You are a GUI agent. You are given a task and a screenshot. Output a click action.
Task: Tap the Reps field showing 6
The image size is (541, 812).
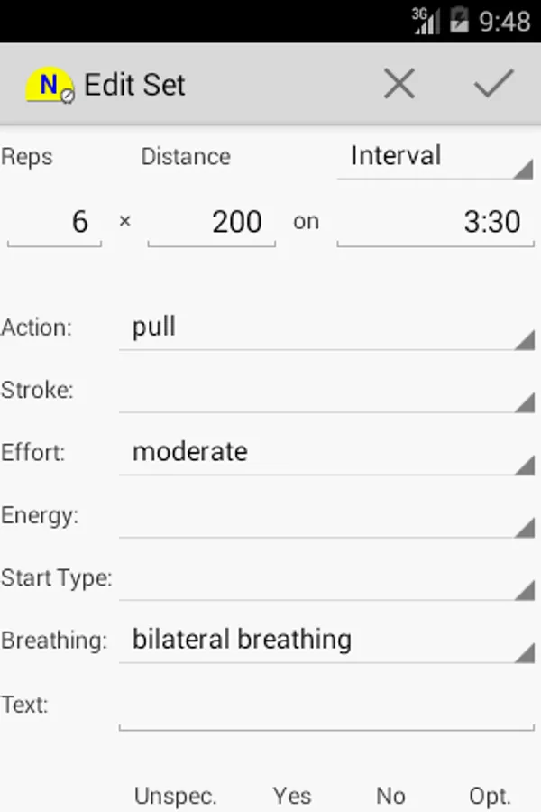pos(54,222)
